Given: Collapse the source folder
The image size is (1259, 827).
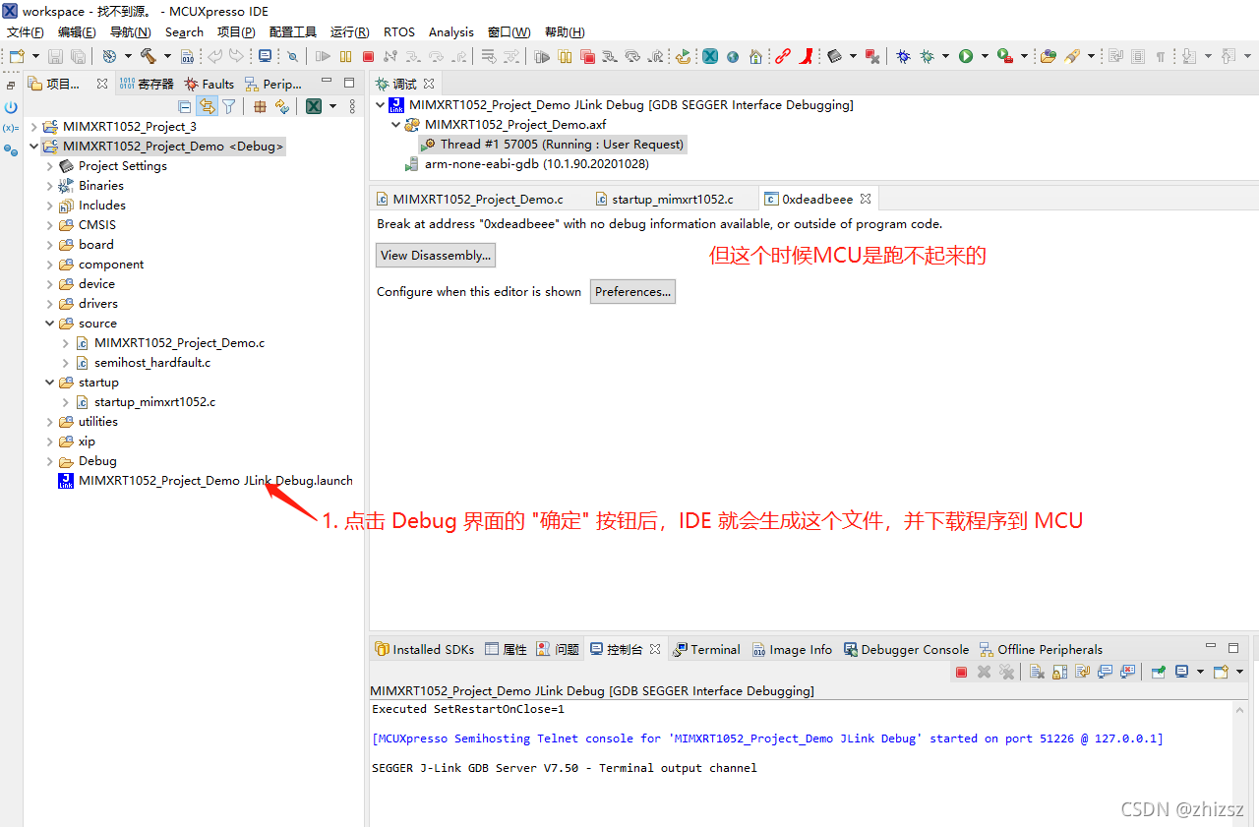Looking at the screenshot, I should pyautogui.click(x=50, y=324).
